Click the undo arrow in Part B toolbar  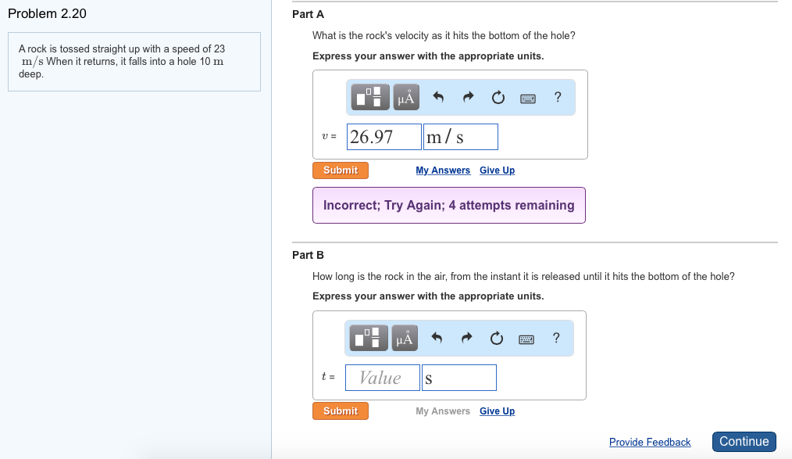tap(438, 339)
